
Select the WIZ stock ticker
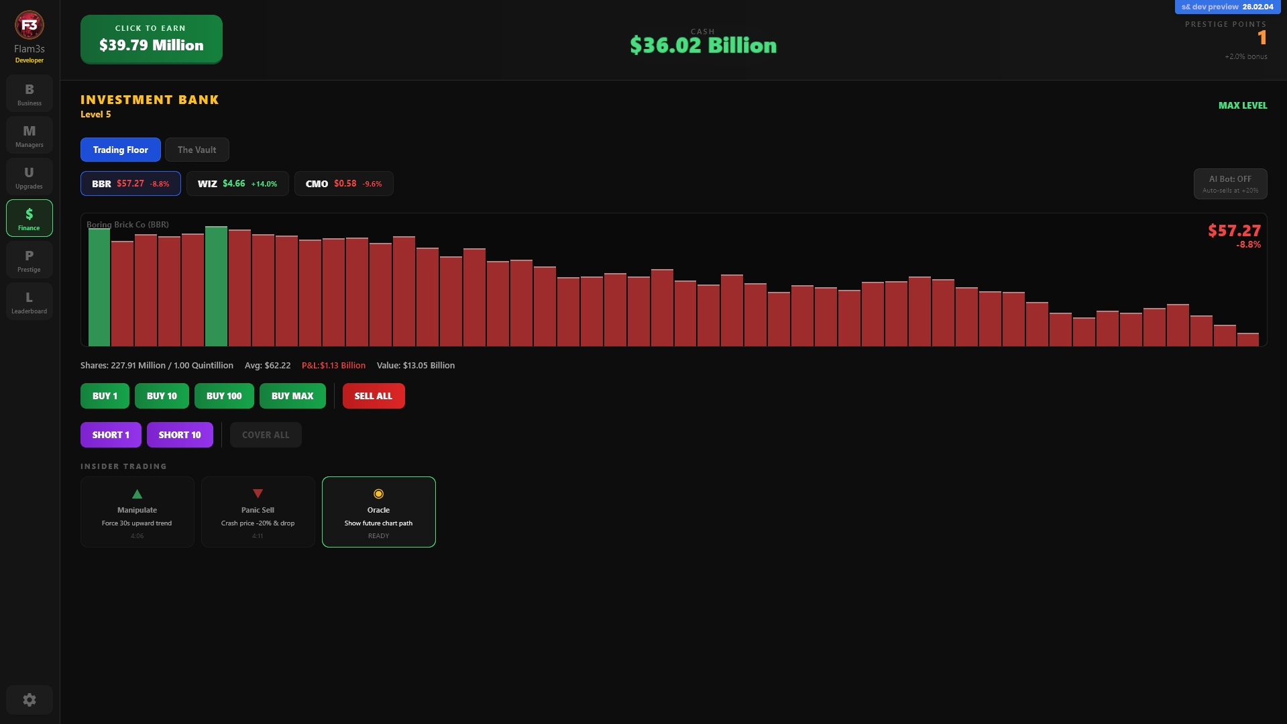pos(237,184)
